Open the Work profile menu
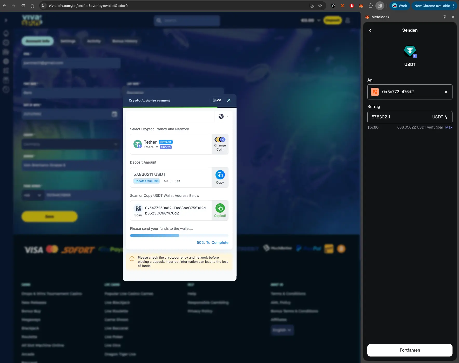 coord(400,6)
